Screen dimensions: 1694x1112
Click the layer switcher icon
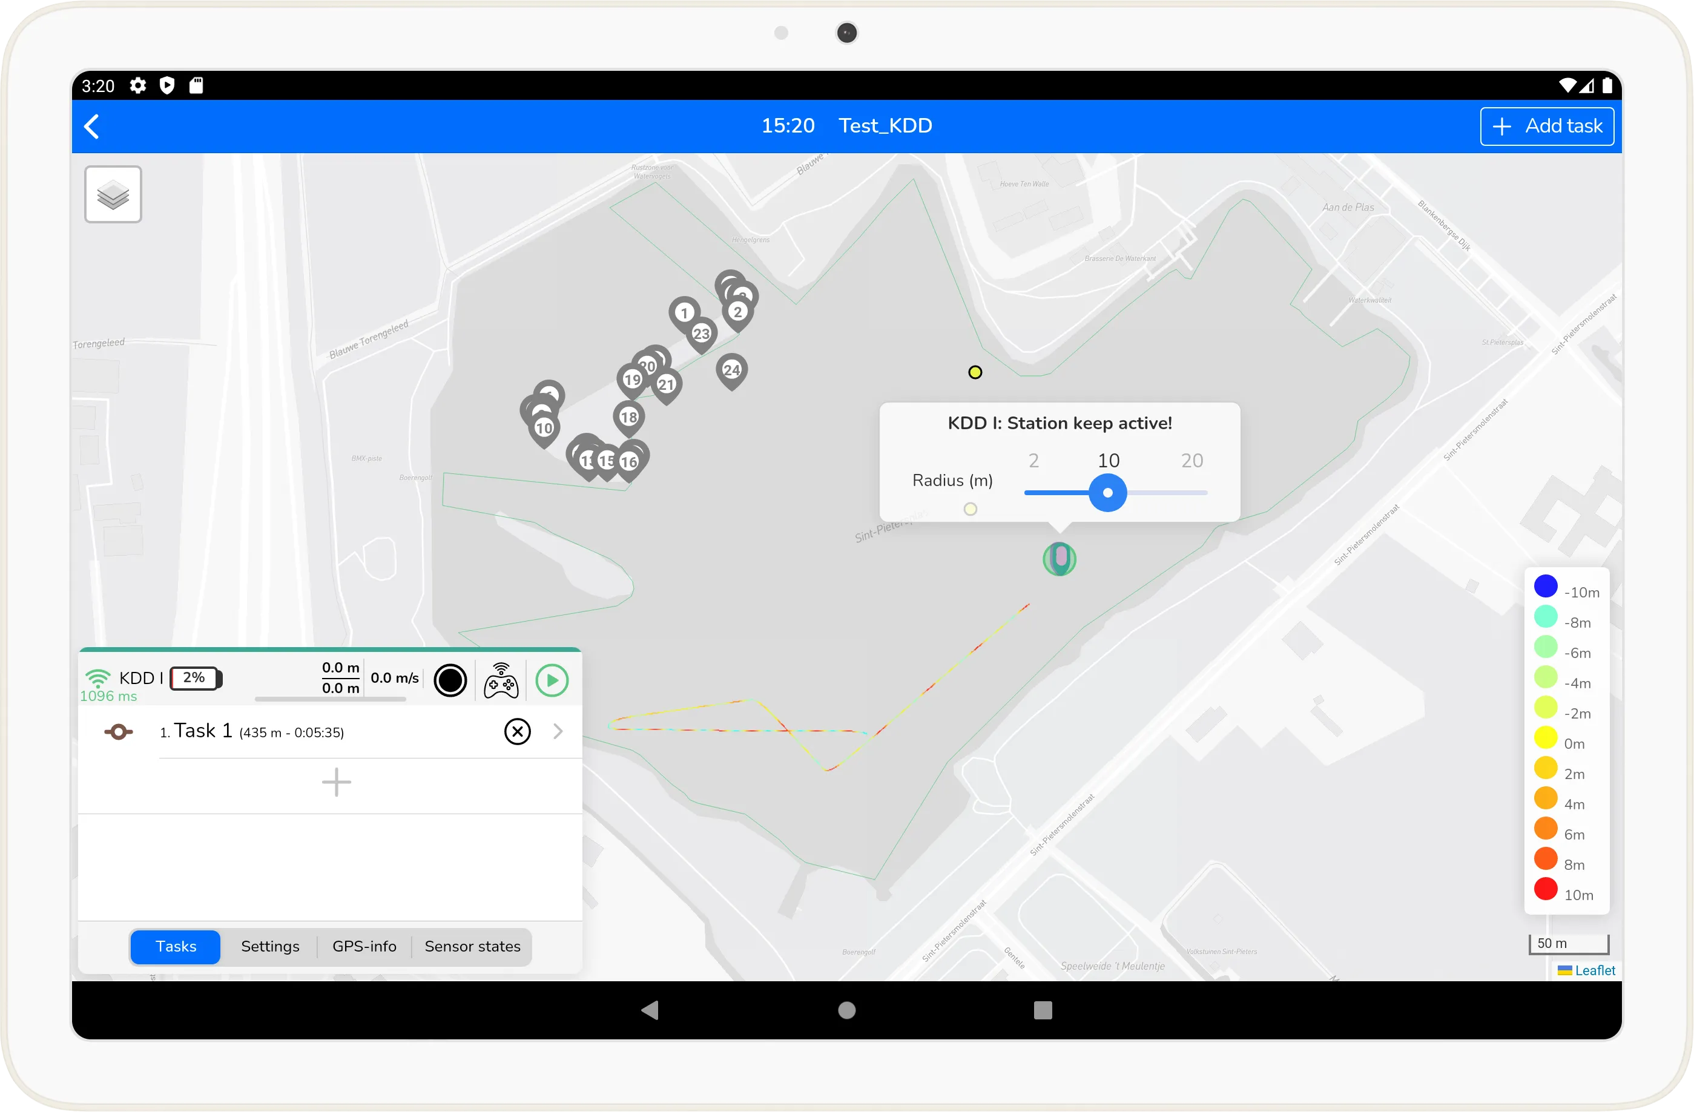click(x=113, y=195)
